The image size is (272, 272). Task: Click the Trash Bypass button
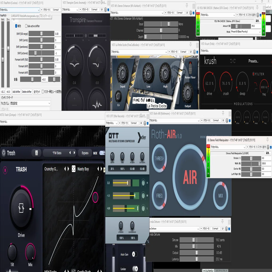point(85,153)
